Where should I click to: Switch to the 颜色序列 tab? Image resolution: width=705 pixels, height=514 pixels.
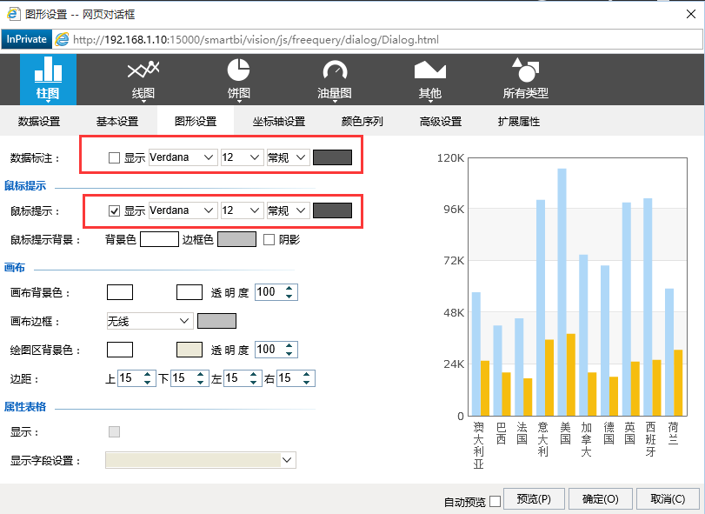pos(362,121)
